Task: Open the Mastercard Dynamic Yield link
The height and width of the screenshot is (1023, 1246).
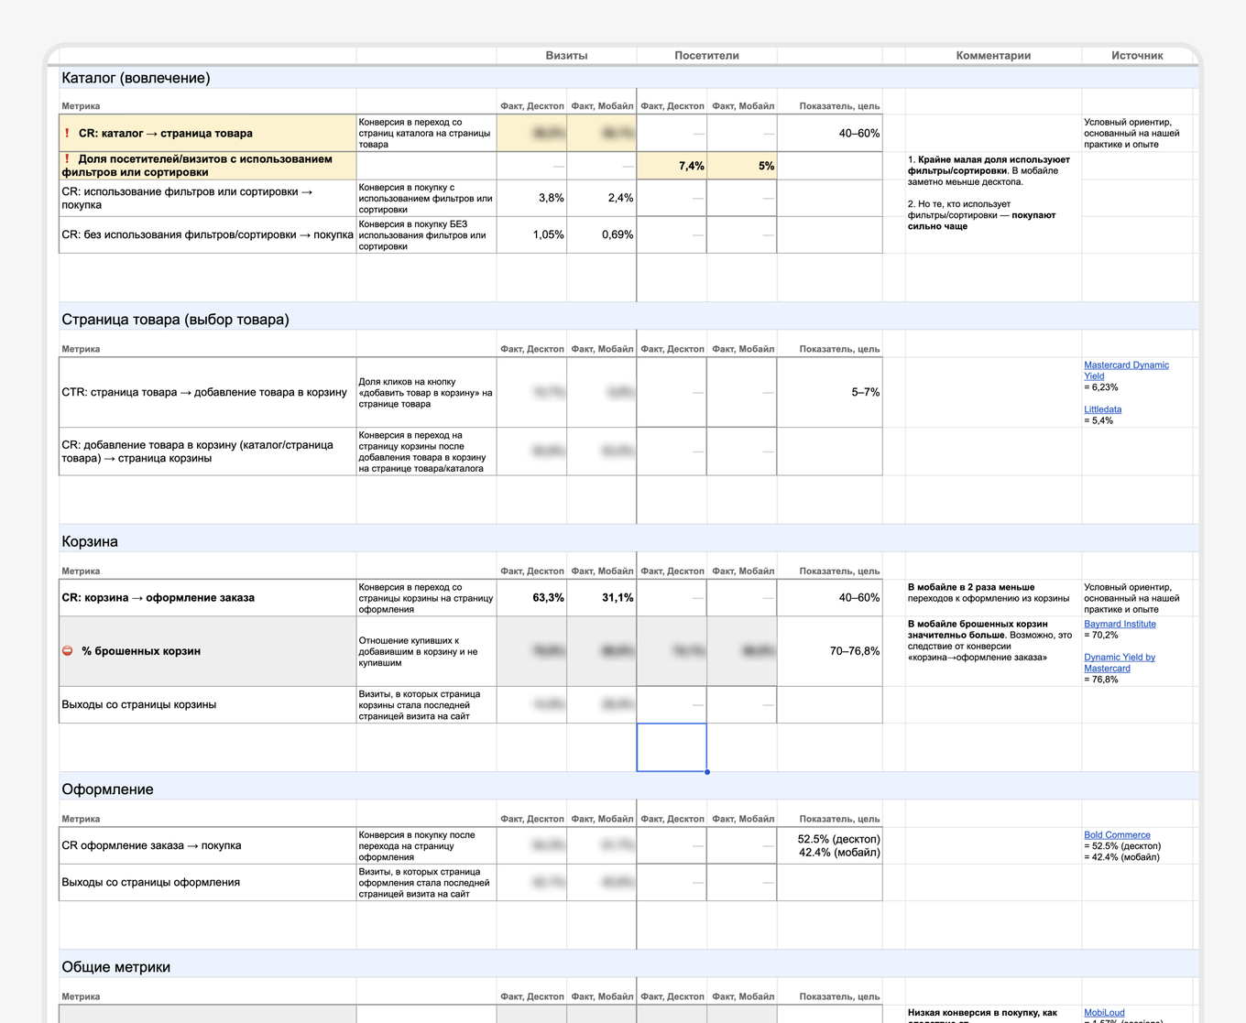Action: point(1126,370)
